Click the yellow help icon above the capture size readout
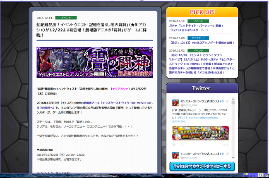 click(x=247, y=174)
